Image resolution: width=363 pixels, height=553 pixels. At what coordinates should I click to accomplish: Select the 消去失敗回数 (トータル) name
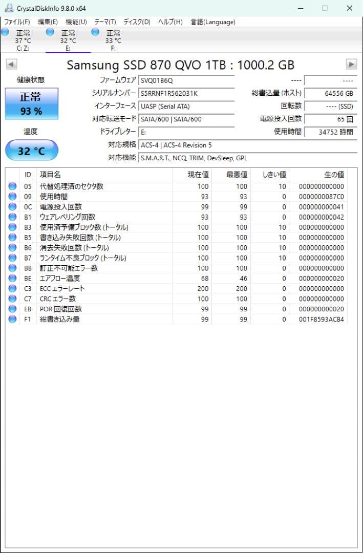(x=74, y=248)
